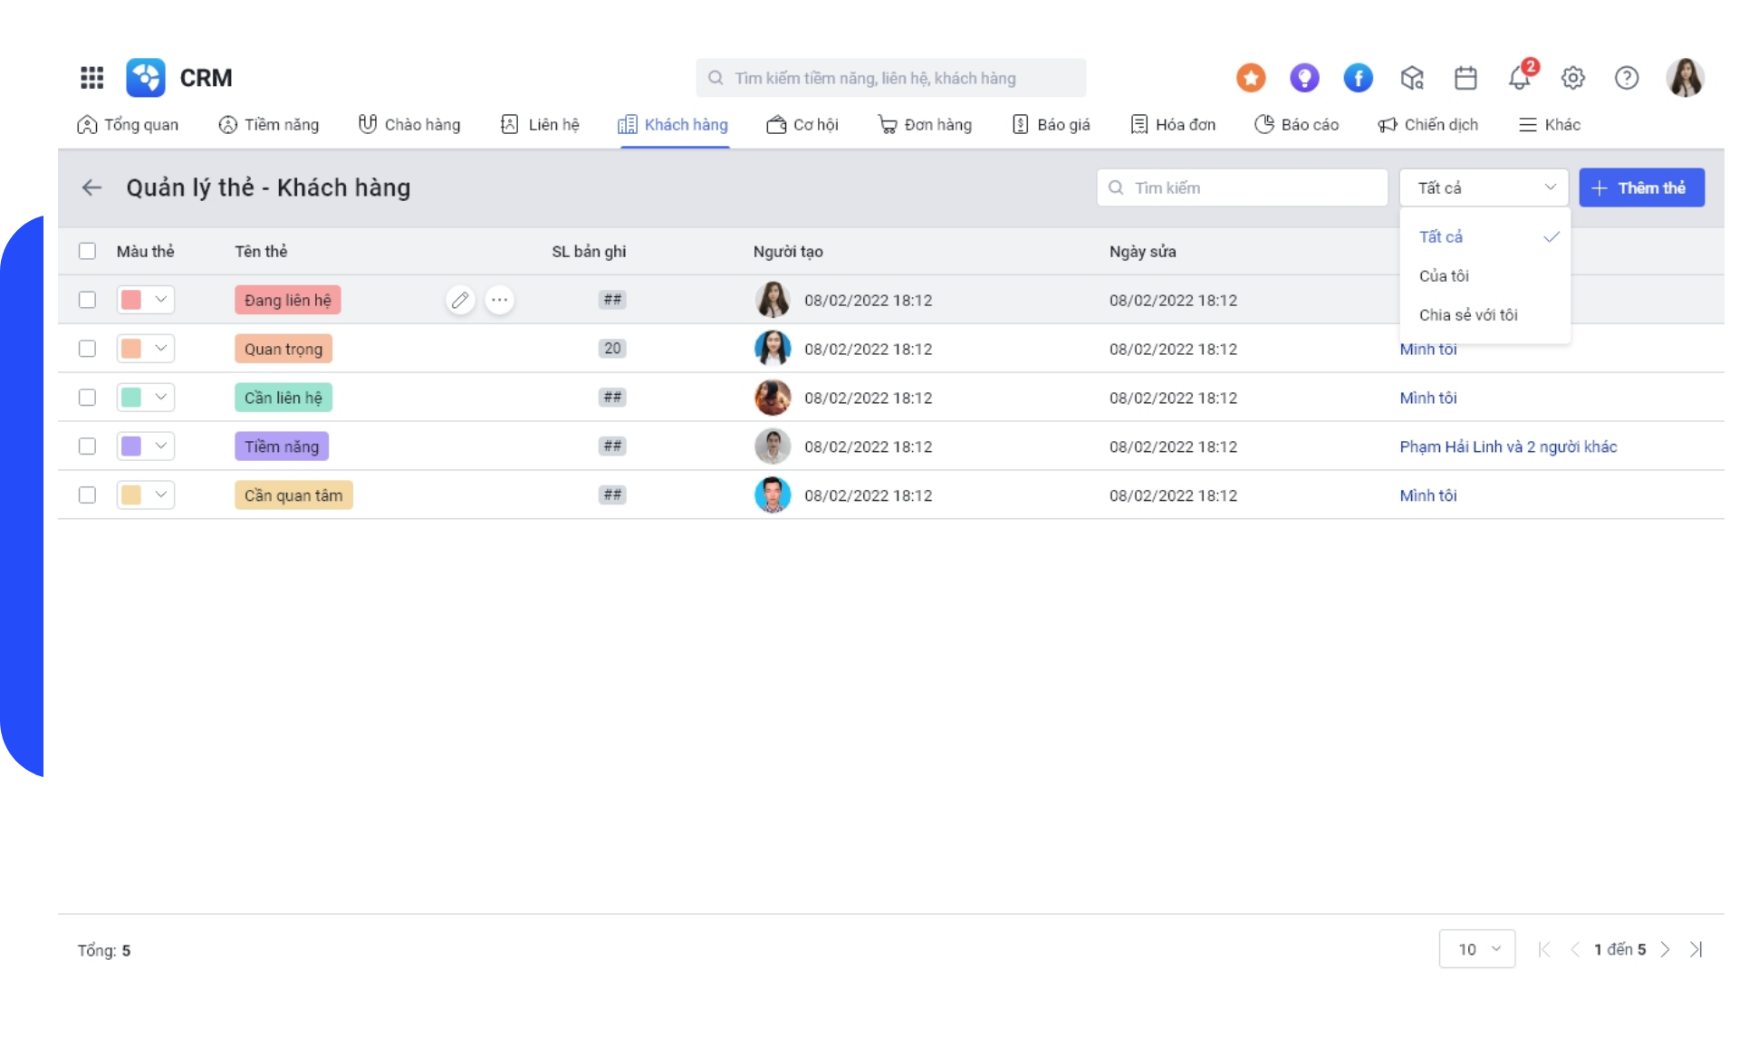Open more options for Đang liên hệ row
Image resolution: width=1739 pixels, height=1047 pixels.
point(499,300)
